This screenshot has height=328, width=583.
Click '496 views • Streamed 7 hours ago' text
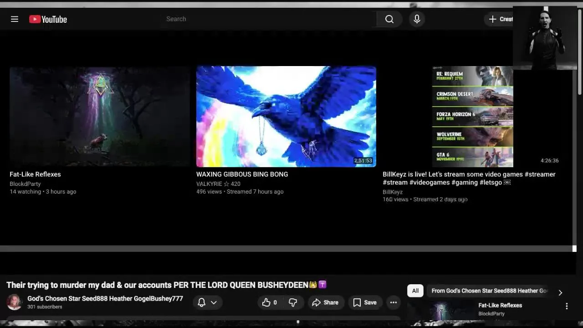coord(240,192)
